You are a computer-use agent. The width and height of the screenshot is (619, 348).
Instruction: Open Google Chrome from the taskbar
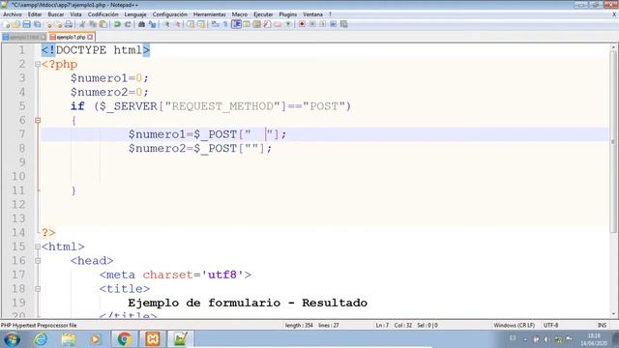click(x=124, y=339)
